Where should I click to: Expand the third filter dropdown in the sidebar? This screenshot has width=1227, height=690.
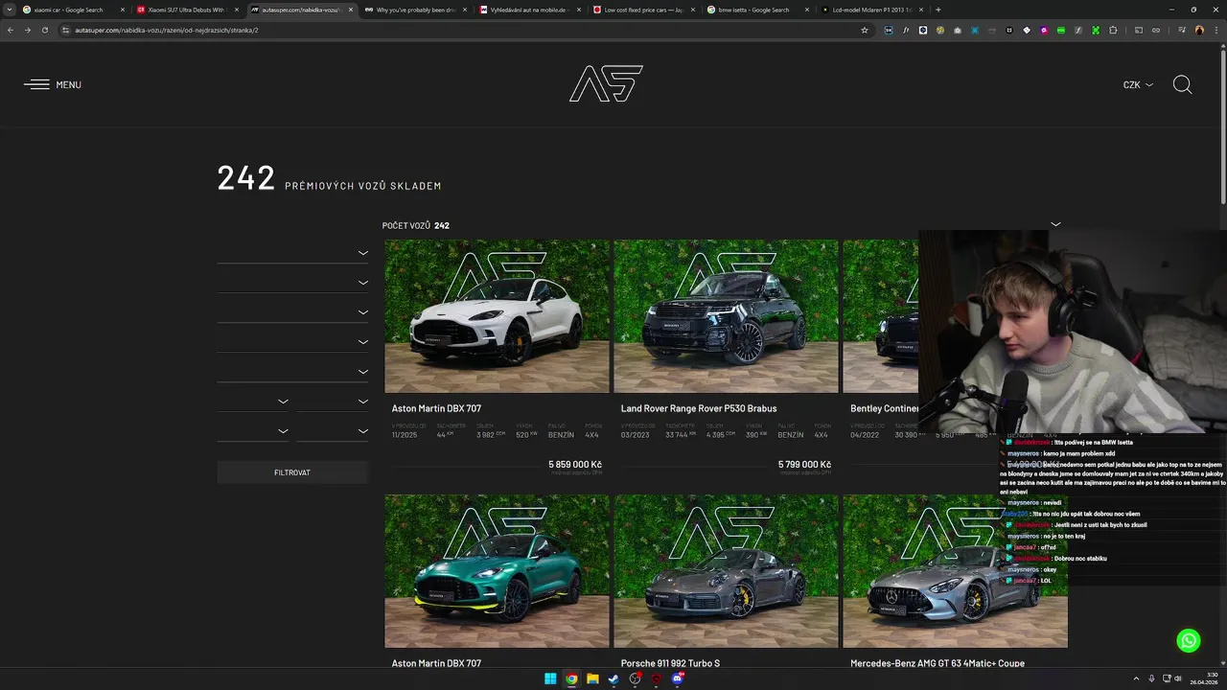point(362,312)
